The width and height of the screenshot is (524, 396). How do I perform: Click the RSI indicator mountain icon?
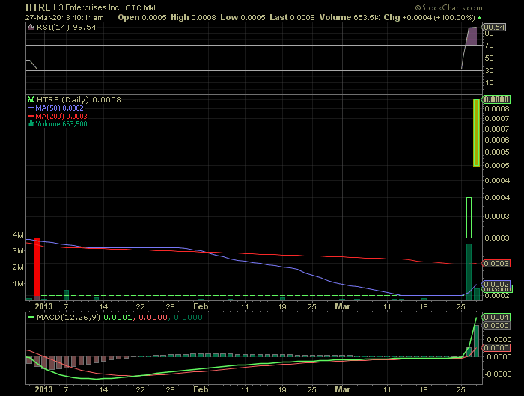tap(31, 28)
